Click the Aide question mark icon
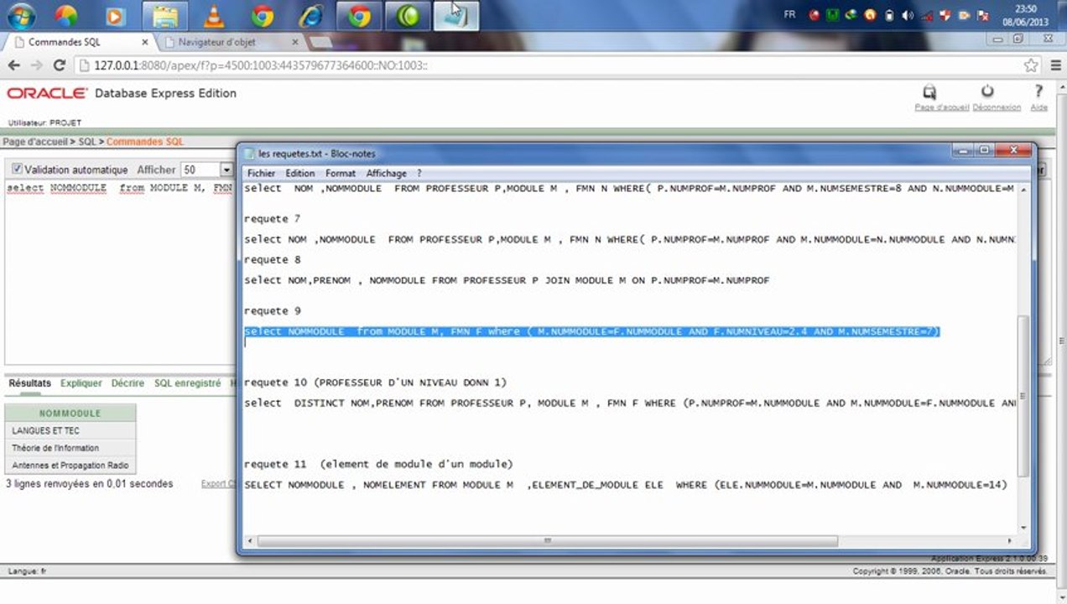Image resolution: width=1067 pixels, height=604 pixels. click(x=1038, y=91)
